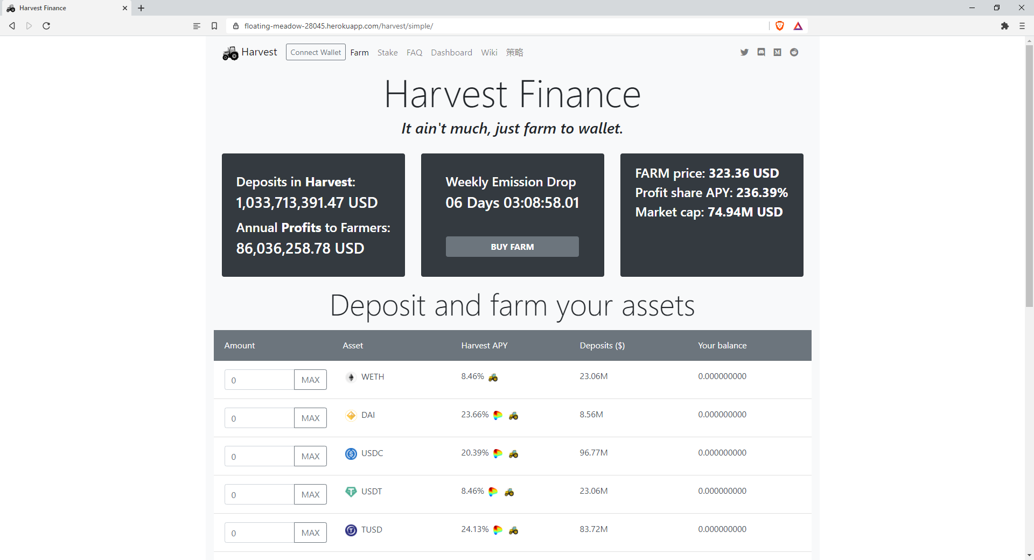The height and width of the screenshot is (560, 1034).
Task: Click the rainbow icon in TUSD row
Action: point(498,530)
